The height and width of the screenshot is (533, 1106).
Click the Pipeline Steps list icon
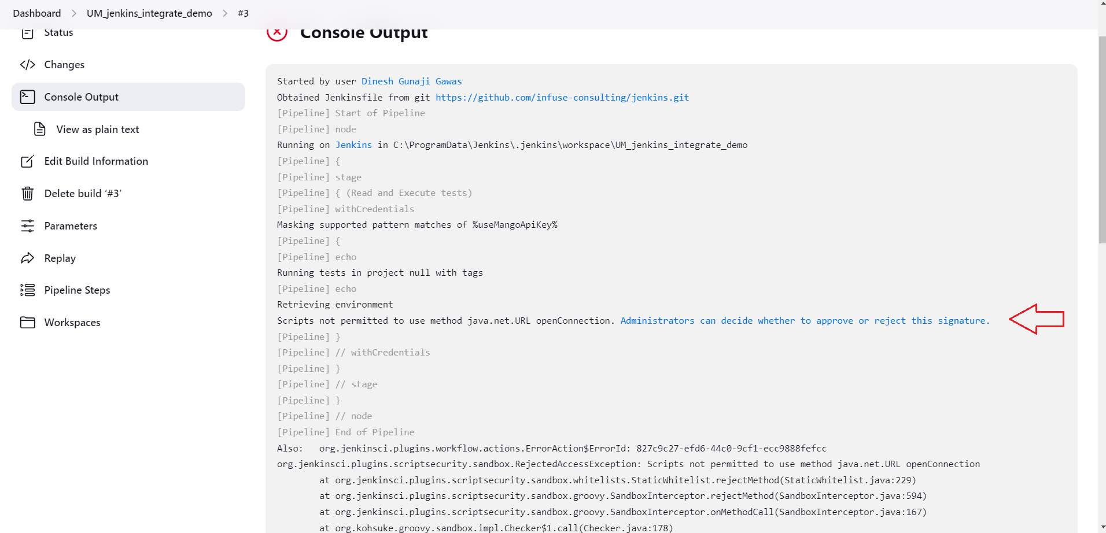pyautogui.click(x=27, y=290)
